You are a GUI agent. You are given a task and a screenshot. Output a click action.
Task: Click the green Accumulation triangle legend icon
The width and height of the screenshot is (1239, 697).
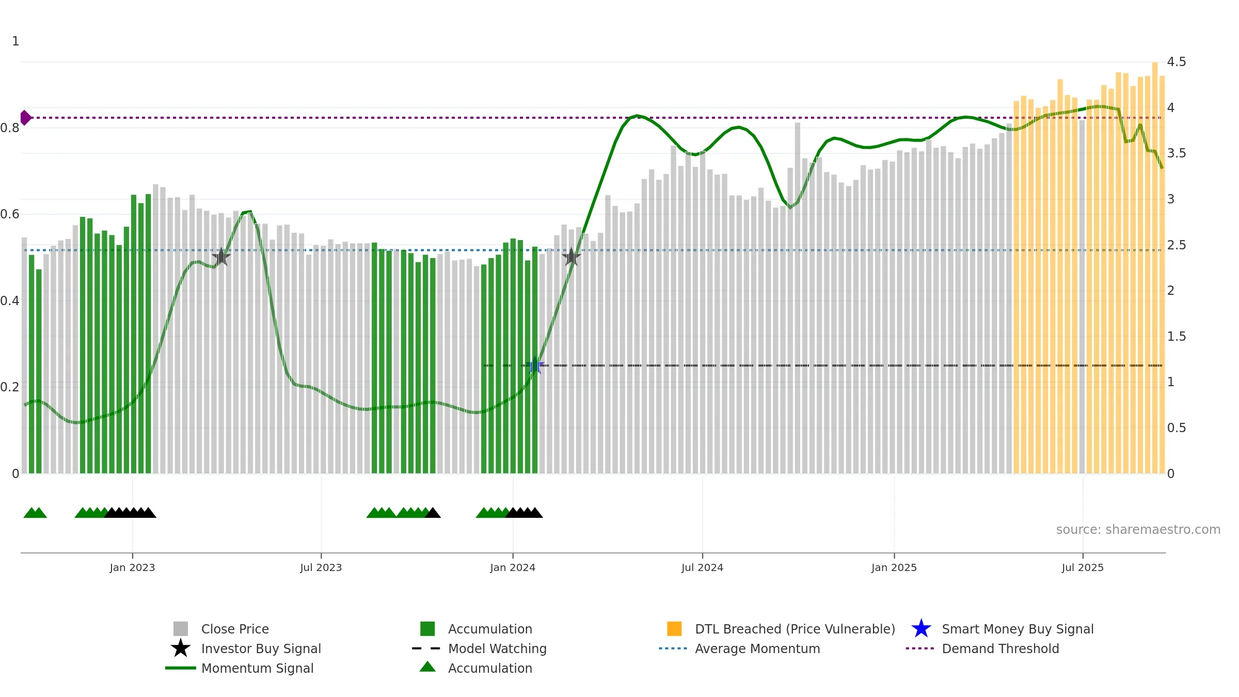click(427, 667)
